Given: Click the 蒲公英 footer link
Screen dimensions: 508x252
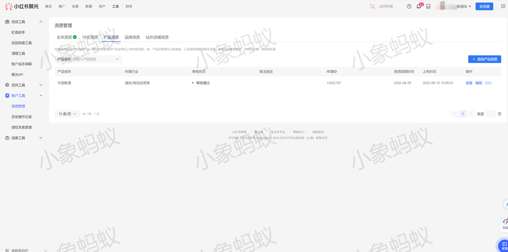Looking at the screenshot, I should tap(259, 132).
